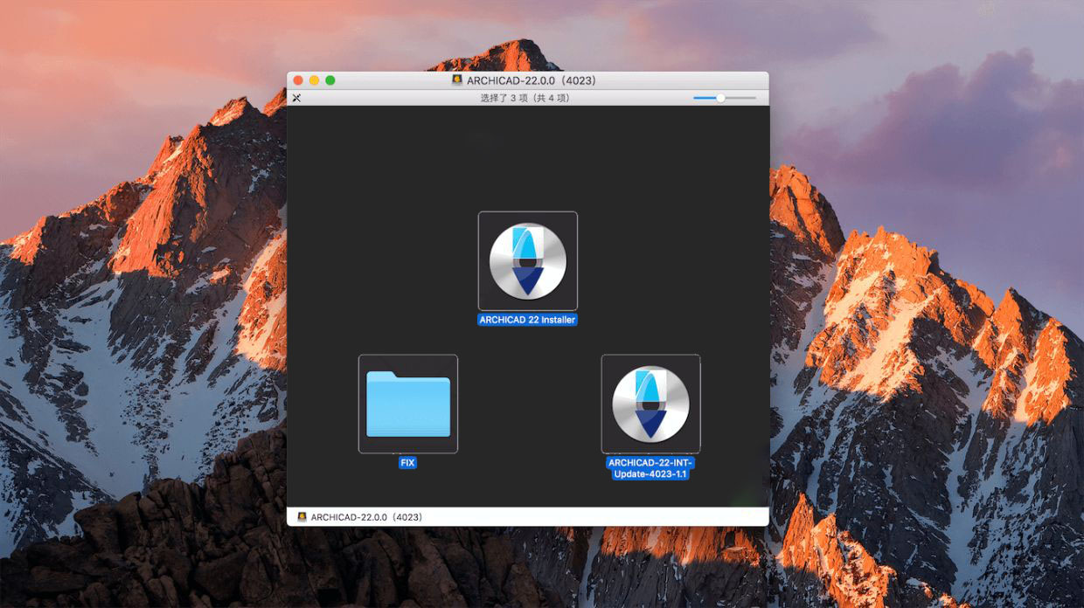Click the crossed-out pencil read-only icon
Image resolution: width=1084 pixels, height=608 pixels.
[x=296, y=98]
